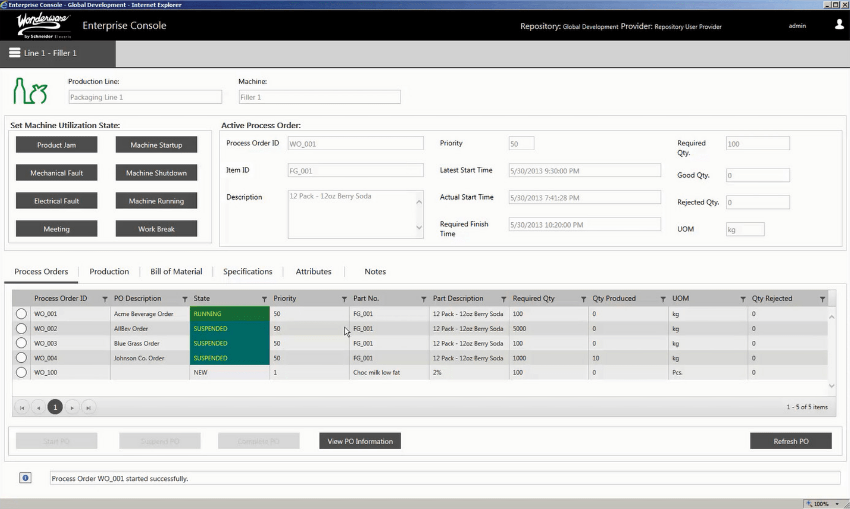Click the blue info icon in the status bar
This screenshot has height=509, width=850.
(25, 478)
